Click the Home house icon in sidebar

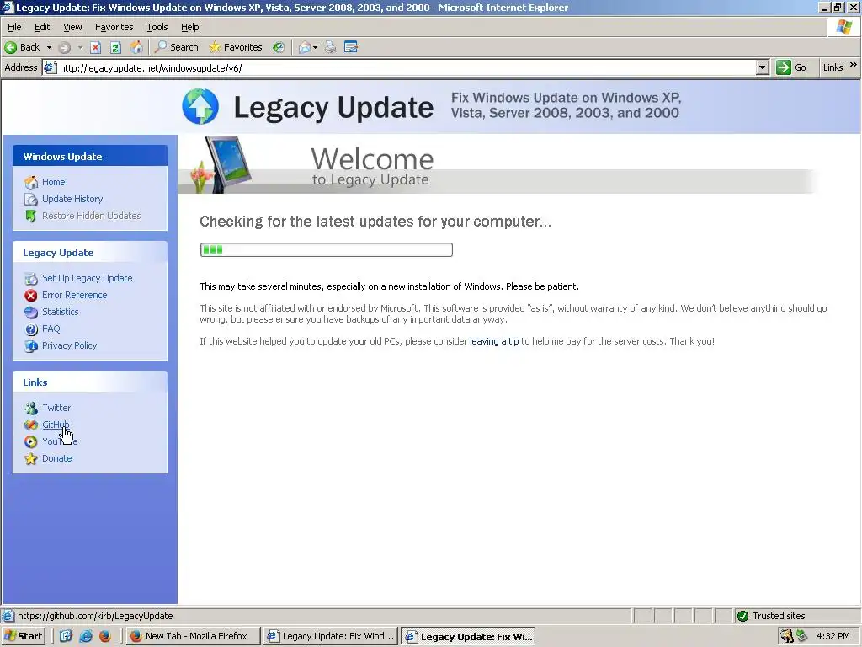31,182
